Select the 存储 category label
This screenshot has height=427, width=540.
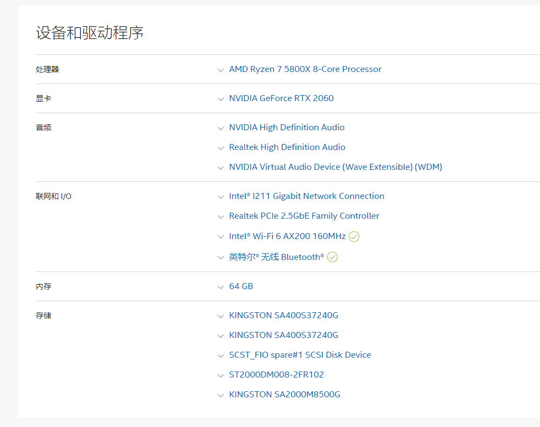click(x=43, y=315)
